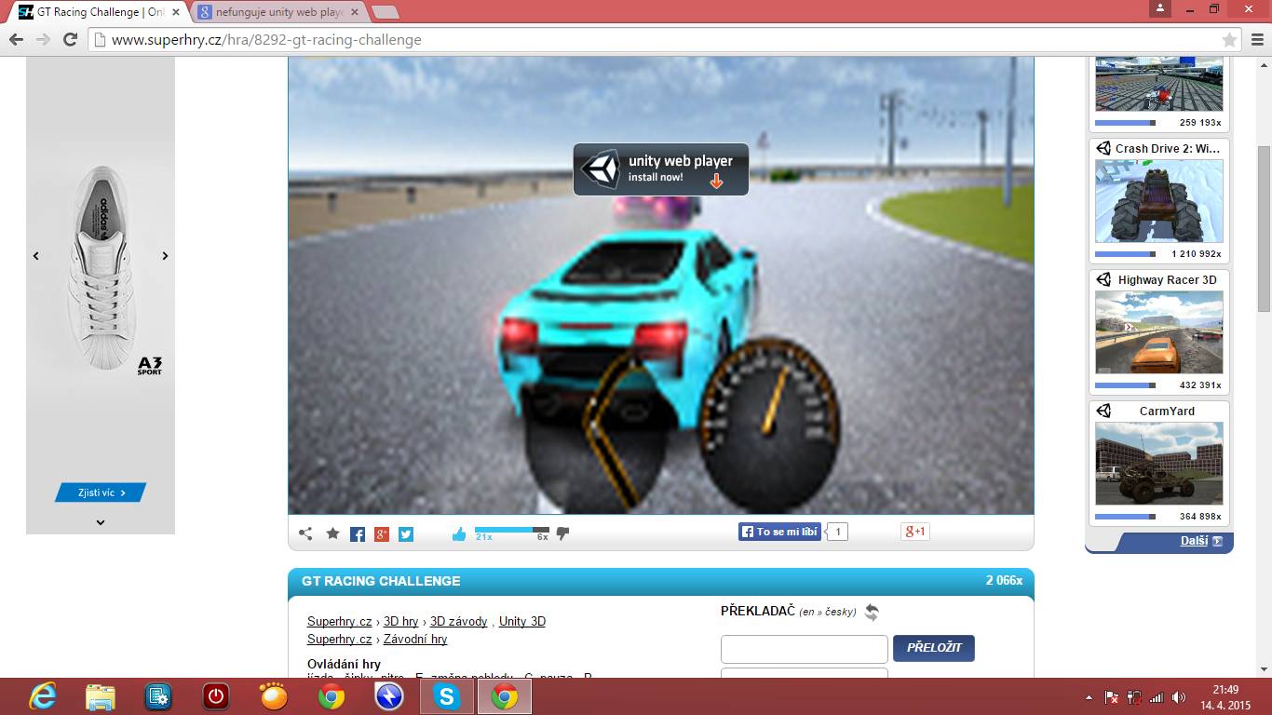Open the Action Center flag icon
Image resolution: width=1272 pixels, height=715 pixels.
1111,697
